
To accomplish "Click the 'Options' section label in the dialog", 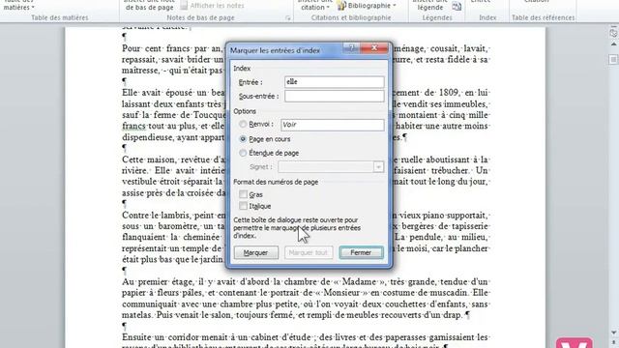I will coord(245,111).
